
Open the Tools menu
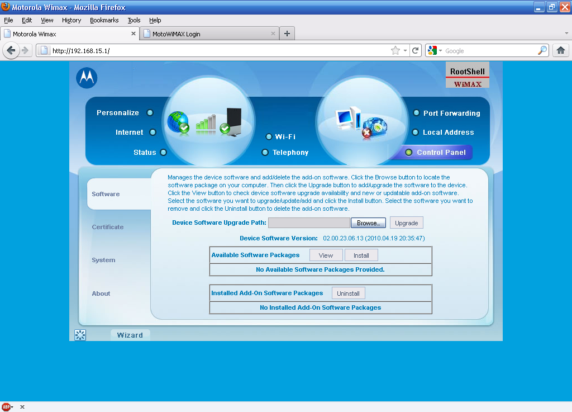point(134,20)
